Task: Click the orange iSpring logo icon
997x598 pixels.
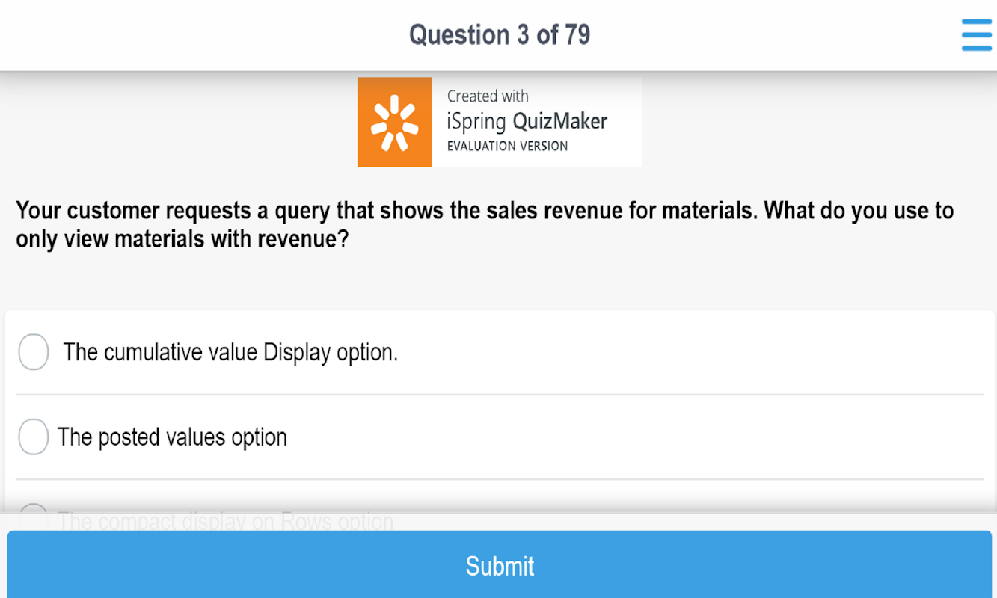Action: tap(394, 122)
